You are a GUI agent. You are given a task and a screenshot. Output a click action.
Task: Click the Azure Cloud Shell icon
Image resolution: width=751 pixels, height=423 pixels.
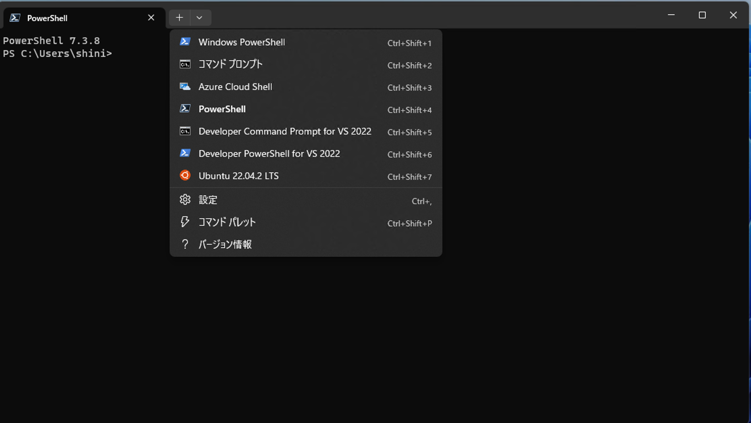[185, 86]
